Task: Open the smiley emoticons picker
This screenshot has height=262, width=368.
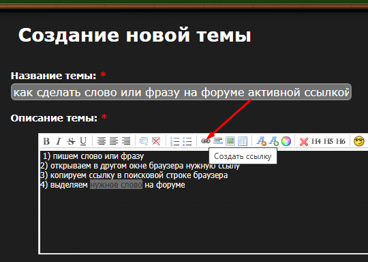Action: [359, 141]
